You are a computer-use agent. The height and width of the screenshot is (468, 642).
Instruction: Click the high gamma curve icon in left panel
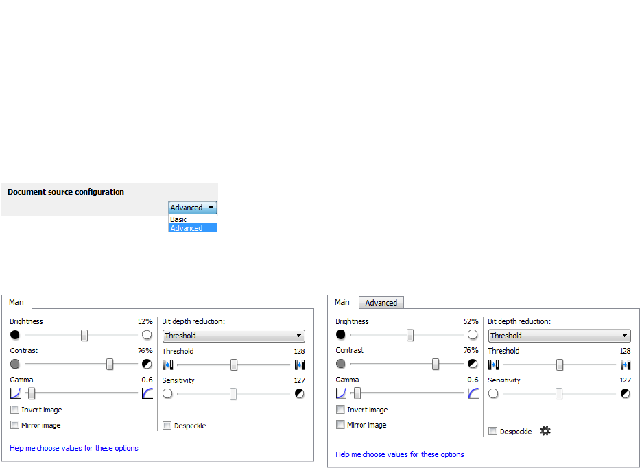(147, 393)
